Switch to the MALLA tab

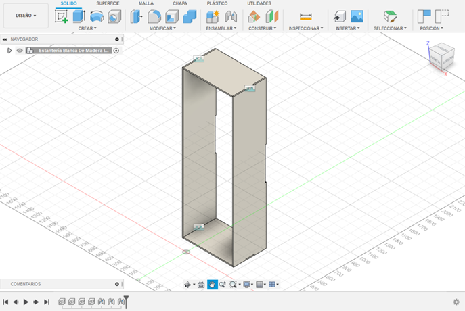coord(146,3)
